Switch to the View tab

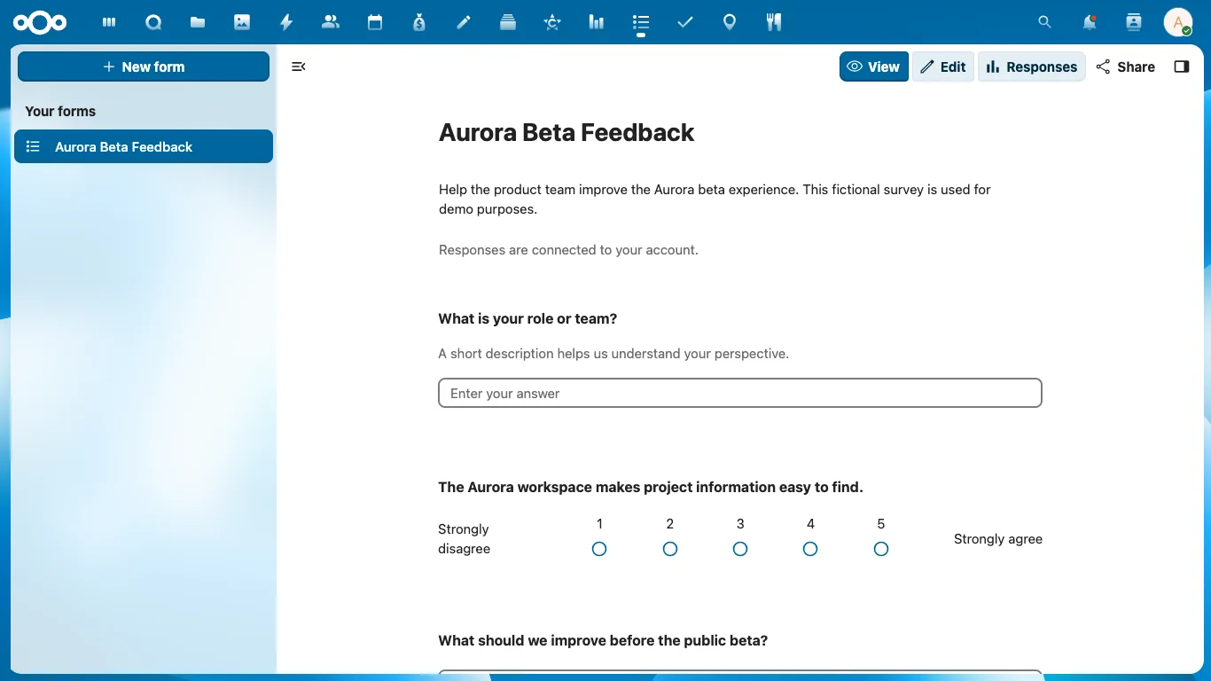[x=874, y=67]
